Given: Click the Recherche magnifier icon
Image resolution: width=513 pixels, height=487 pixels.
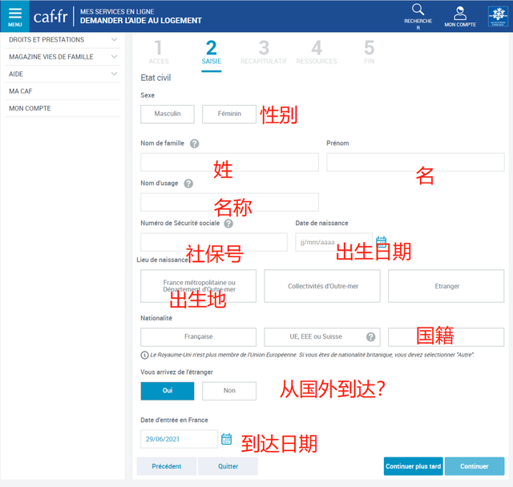Looking at the screenshot, I should (x=418, y=11).
